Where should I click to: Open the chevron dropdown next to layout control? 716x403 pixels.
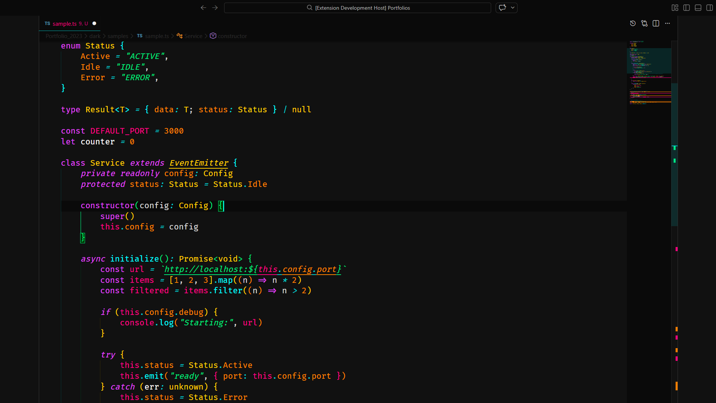[513, 7]
